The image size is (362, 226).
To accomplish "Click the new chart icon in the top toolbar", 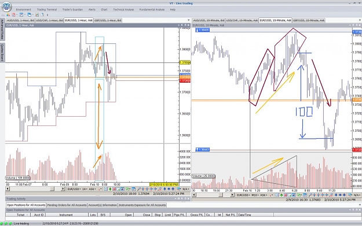I will click(x=37, y=15).
